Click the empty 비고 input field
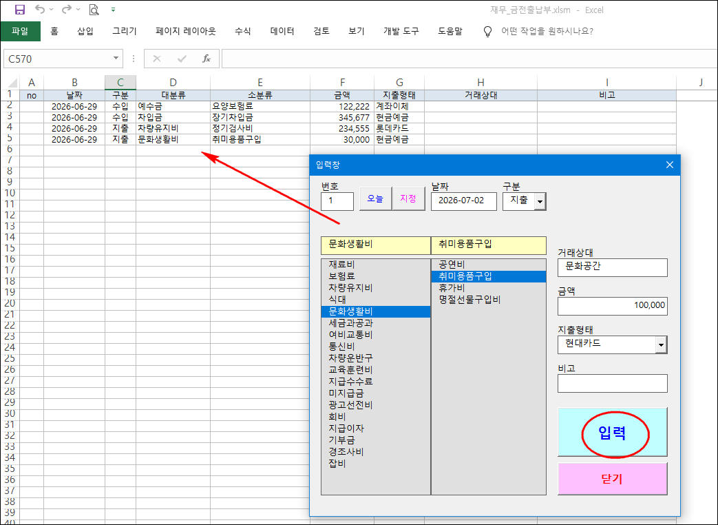Image resolution: width=718 pixels, height=525 pixels. [x=612, y=384]
